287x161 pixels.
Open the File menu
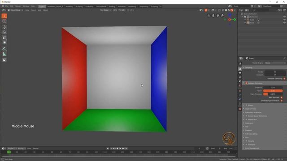point(7,6)
